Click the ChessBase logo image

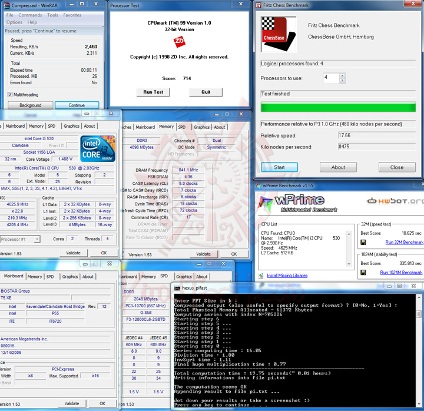[278, 34]
